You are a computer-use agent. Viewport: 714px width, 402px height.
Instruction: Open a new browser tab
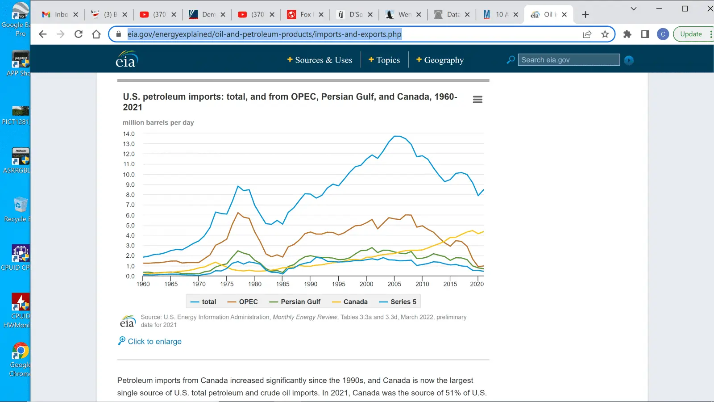pos(585,15)
